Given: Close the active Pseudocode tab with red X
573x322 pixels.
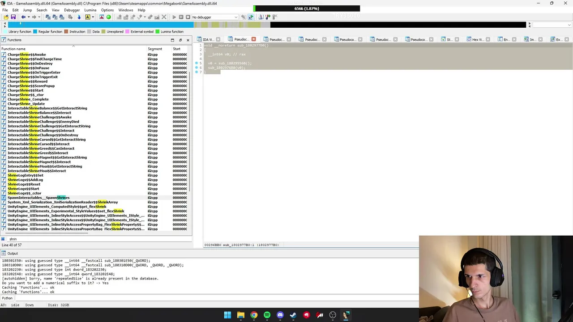Looking at the screenshot, I should coord(254,39).
